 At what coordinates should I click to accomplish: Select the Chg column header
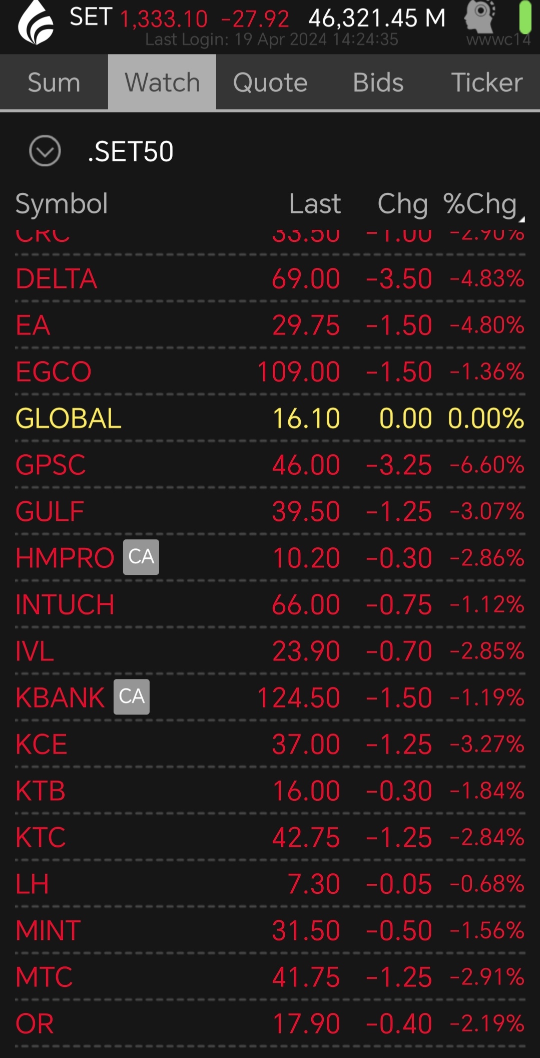402,204
